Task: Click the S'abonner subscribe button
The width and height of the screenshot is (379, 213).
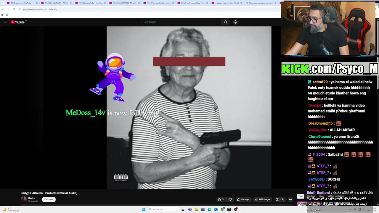Action: [49, 199]
